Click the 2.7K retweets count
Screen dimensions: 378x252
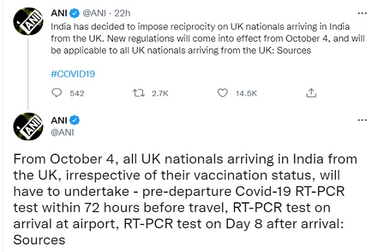coord(161,93)
